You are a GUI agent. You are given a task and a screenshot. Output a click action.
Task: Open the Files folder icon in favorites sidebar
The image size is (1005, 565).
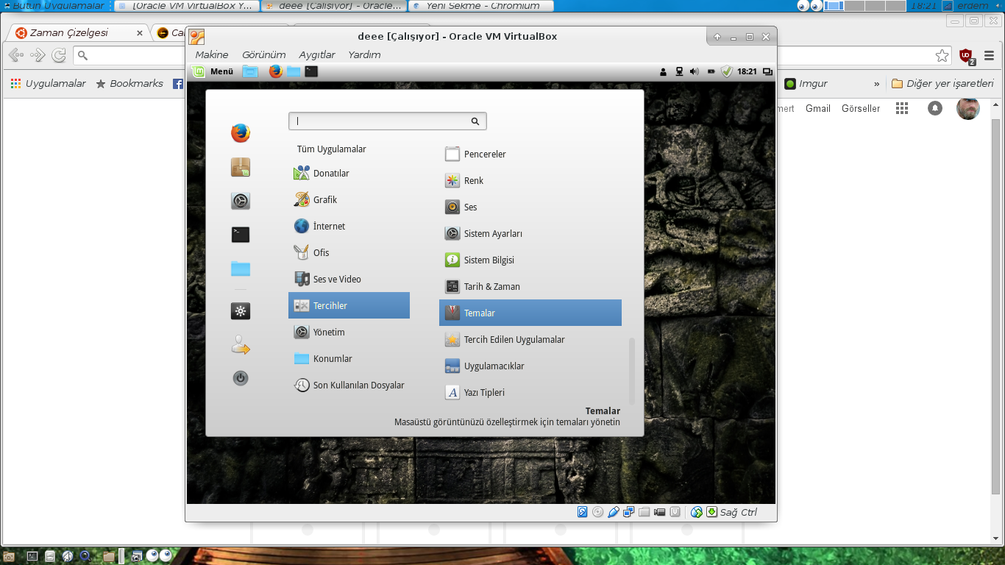click(241, 269)
